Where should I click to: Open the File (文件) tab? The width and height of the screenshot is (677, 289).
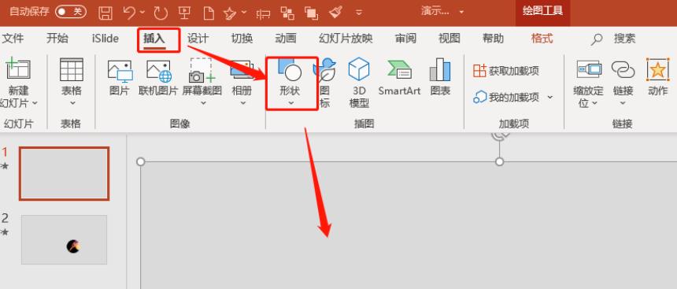coord(13,39)
